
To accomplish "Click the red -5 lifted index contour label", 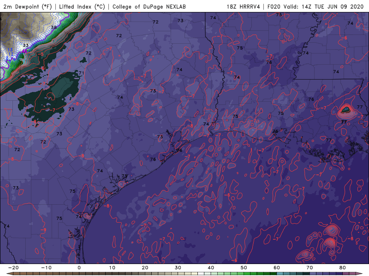I will tap(41, 54).
